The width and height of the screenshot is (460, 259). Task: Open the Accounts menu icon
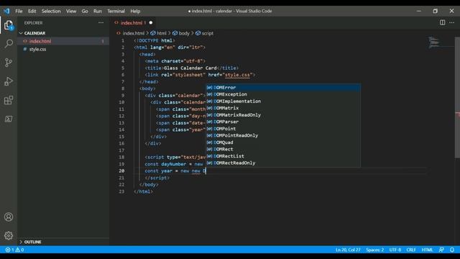pos(9,217)
